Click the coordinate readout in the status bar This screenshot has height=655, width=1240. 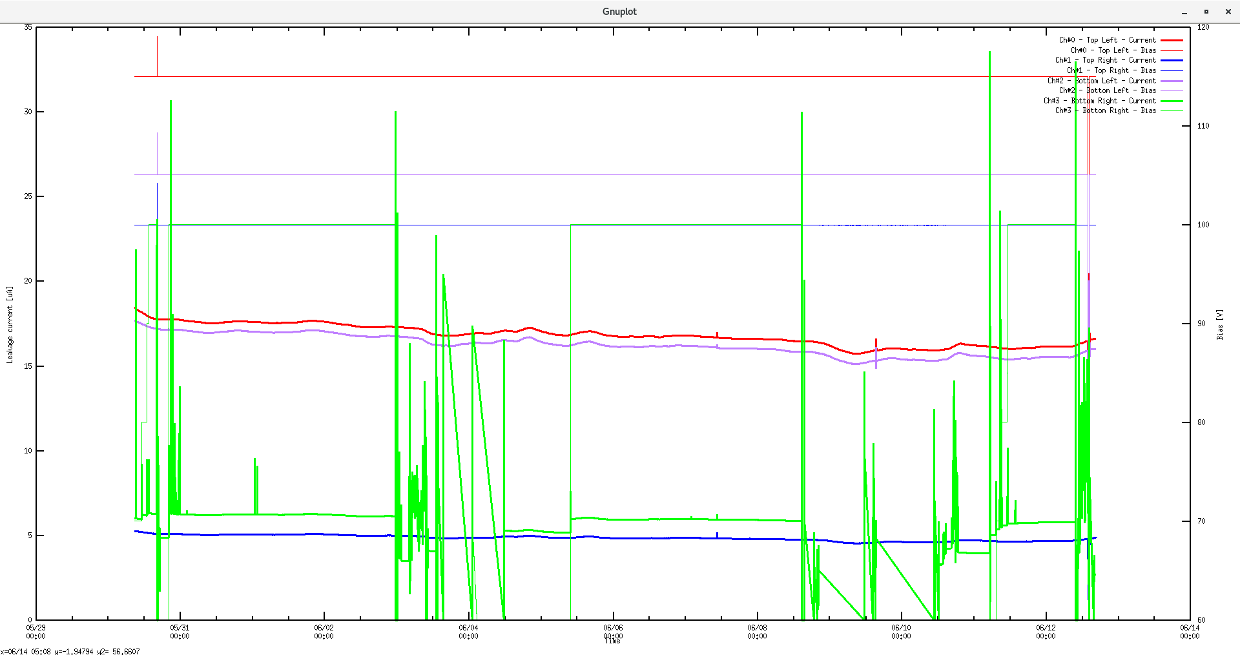pyautogui.click(x=71, y=652)
